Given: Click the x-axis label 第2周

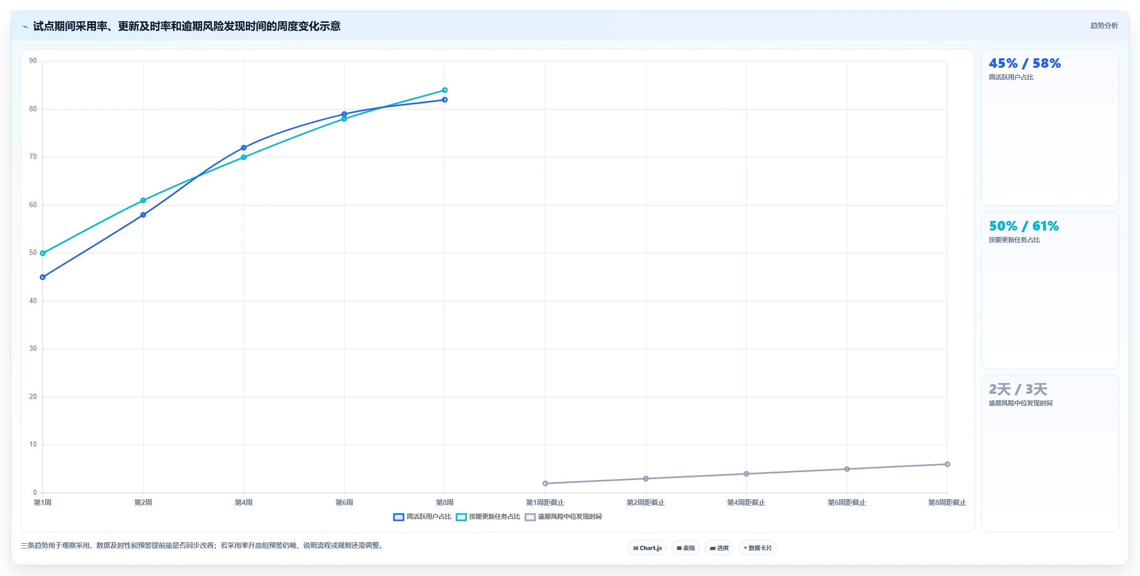Looking at the screenshot, I should [x=143, y=502].
